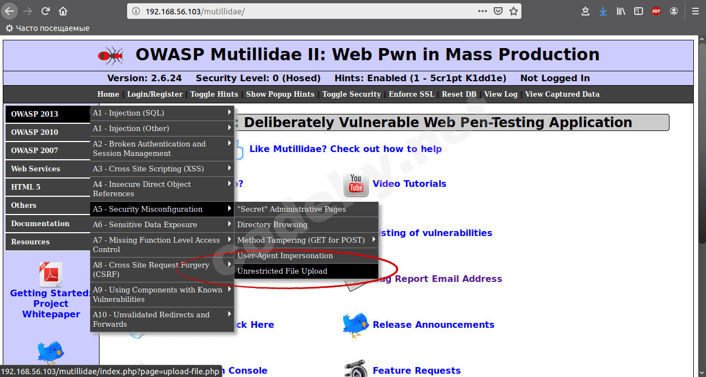This screenshot has height=377, width=706.
Task: Click the Forward arrow button
Action: [28, 11]
